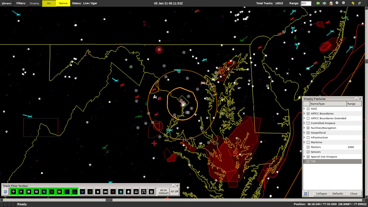Toggle the blue diamond track filter

pos(83,192)
